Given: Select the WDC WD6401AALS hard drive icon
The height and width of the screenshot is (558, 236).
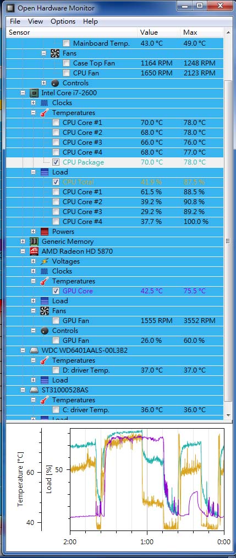Looking at the screenshot, I should [34, 350].
